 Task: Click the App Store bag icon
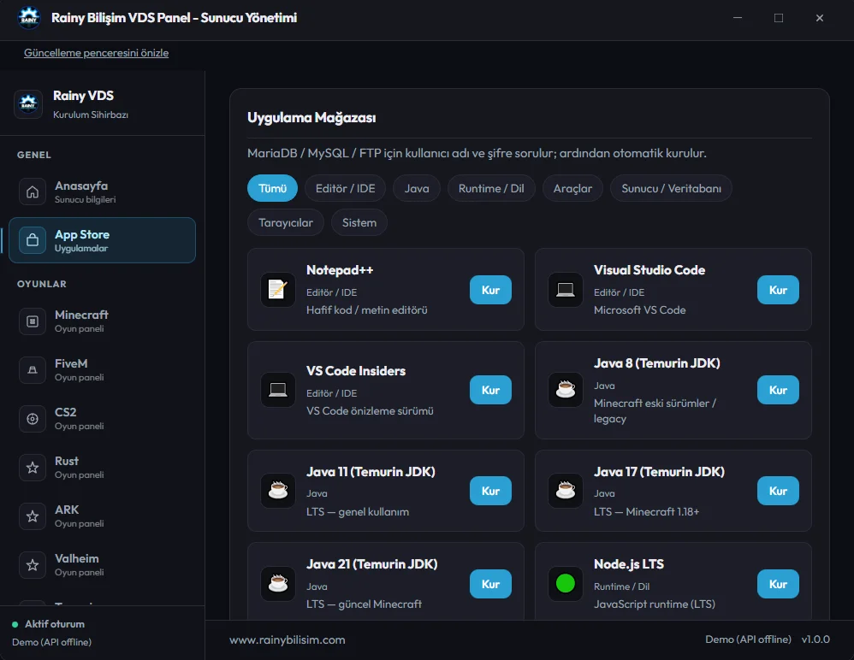[x=33, y=240]
